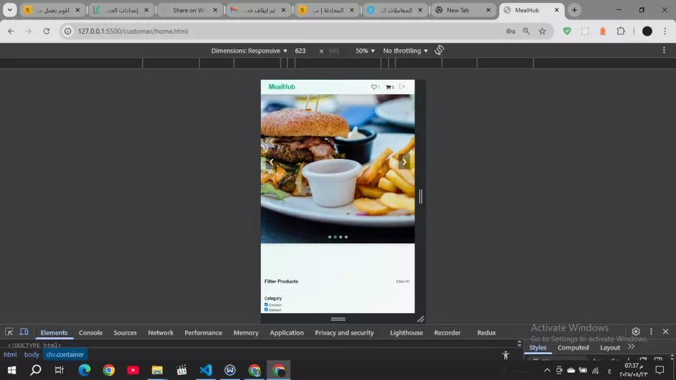Open the Recorder tab
The image size is (676, 380).
click(447, 333)
